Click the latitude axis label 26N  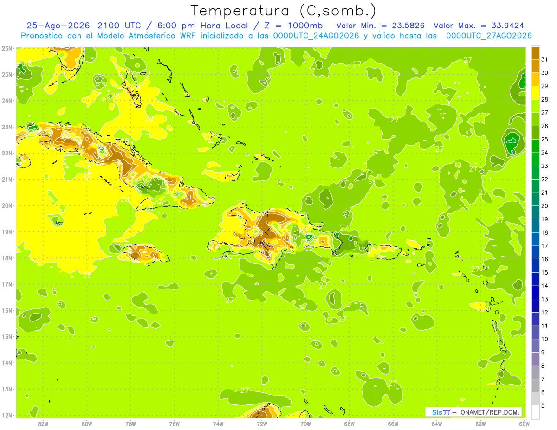[7, 48]
